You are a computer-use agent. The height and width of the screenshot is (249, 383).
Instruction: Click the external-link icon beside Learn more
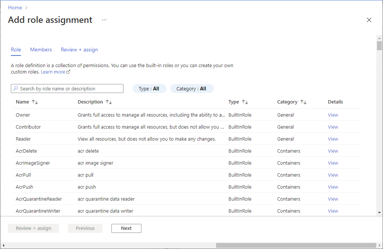(x=69, y=71)
